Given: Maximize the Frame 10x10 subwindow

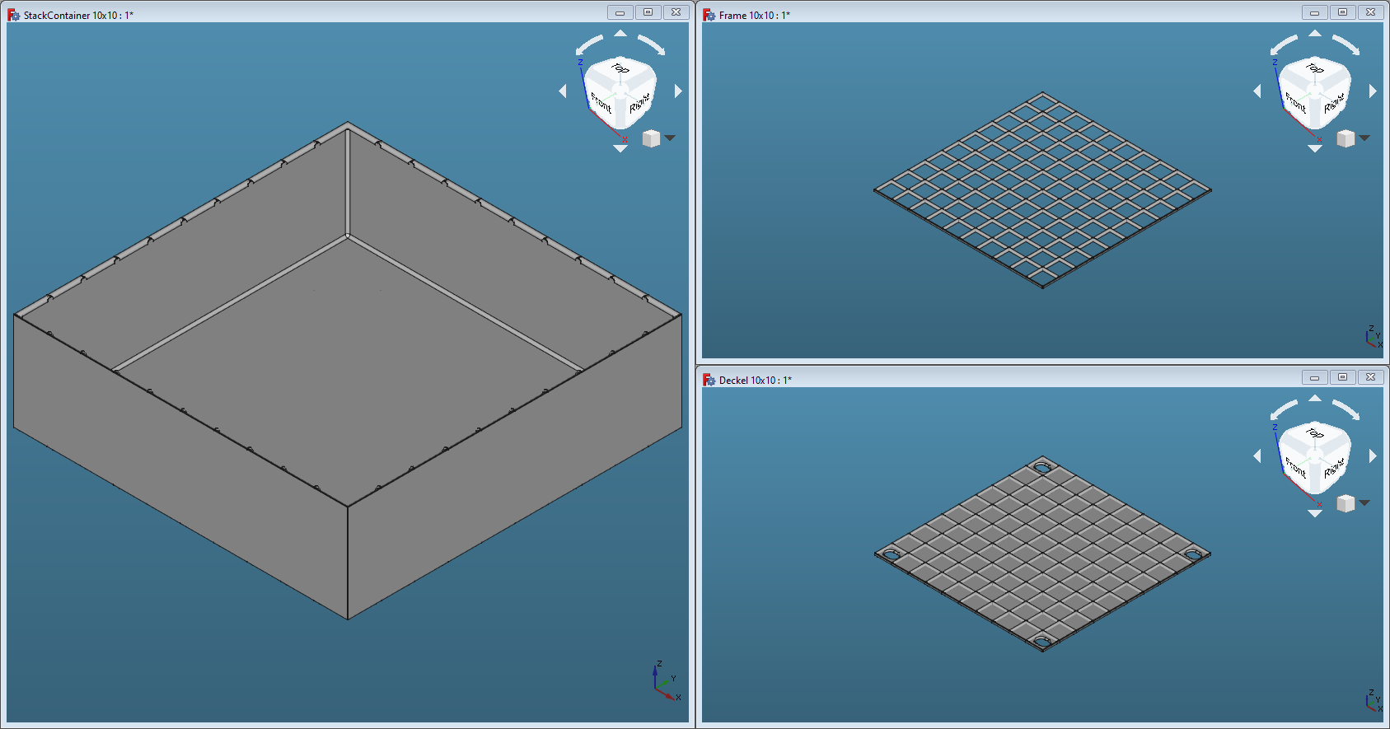Looking at the screenshot, I should 1342,12.
